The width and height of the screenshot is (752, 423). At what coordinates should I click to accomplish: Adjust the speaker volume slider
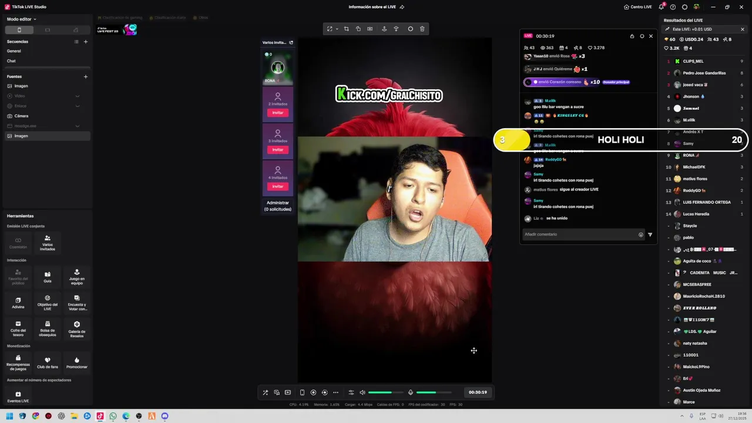[x=386, y=392]
